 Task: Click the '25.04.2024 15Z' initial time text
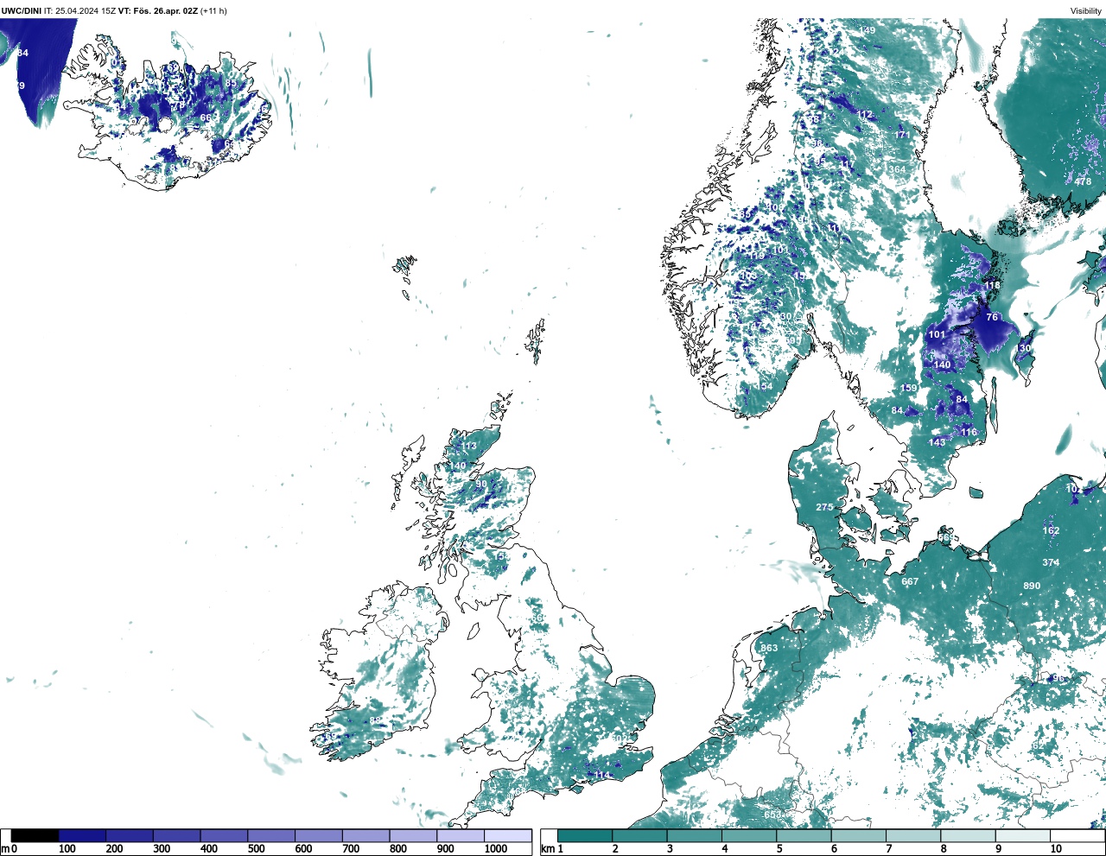pos(86,10)
